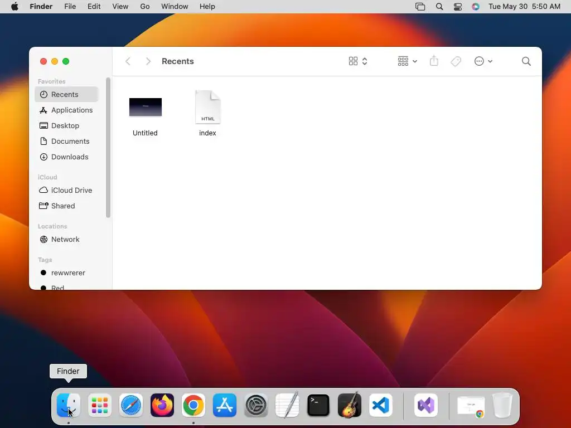Viewport: 571px width, 428px height.
Task: Click the Edit Tags toolbar icon
Action: pos(456,61)
